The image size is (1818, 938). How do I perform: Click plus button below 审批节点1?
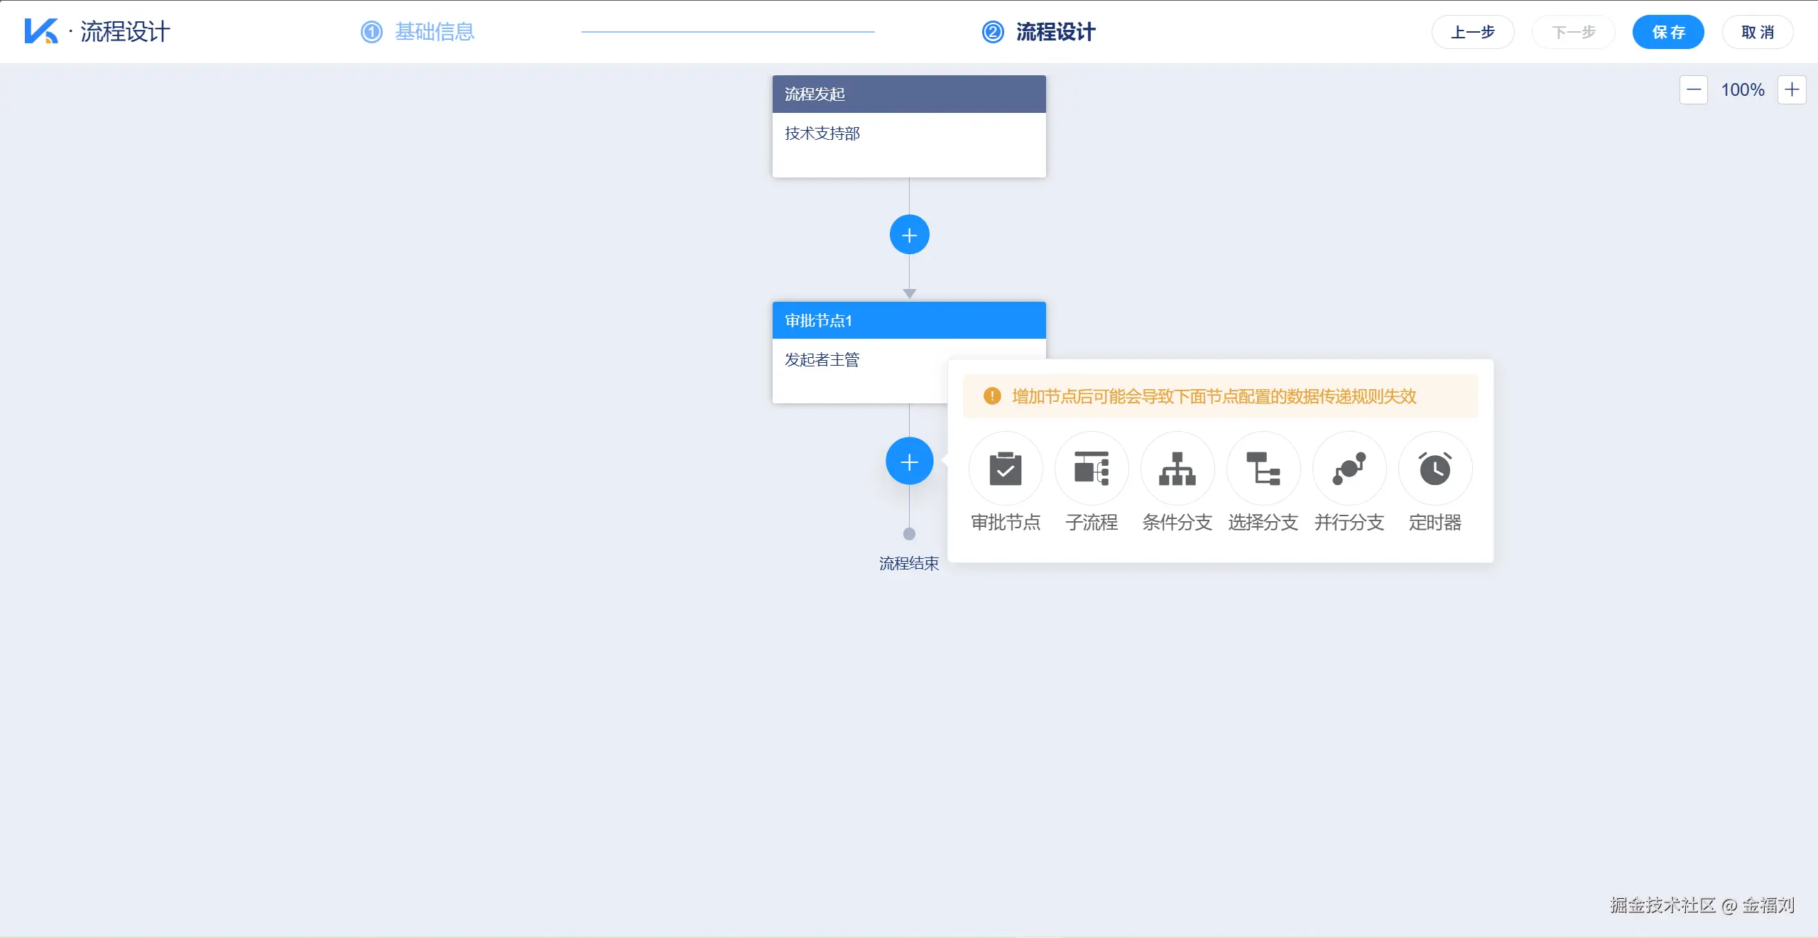pos(909,462)
